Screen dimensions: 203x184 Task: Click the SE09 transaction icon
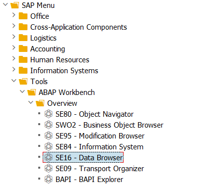(x=49, y=169)
